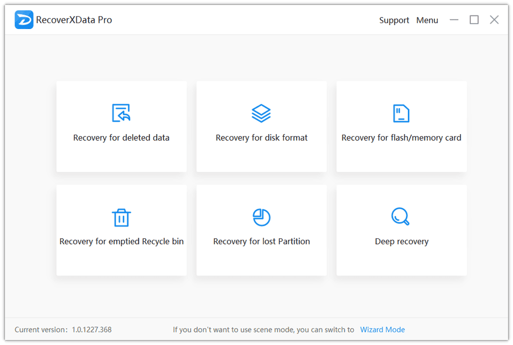Choose "Recovery for disk format" text

[262, 138]
